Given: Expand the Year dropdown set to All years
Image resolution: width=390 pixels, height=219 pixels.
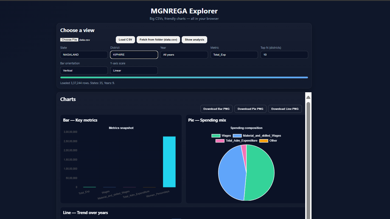Looking at the screenshot, I should click(x=184, y=55).
